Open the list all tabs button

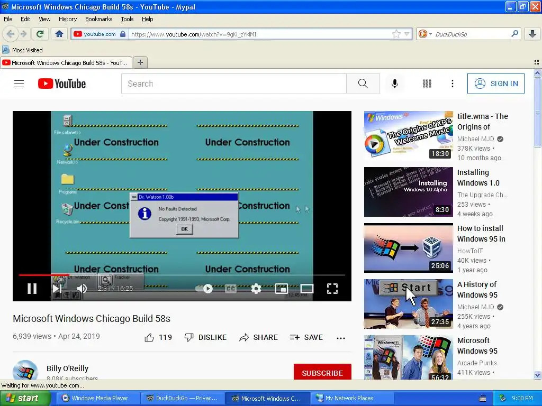(537, 62)
